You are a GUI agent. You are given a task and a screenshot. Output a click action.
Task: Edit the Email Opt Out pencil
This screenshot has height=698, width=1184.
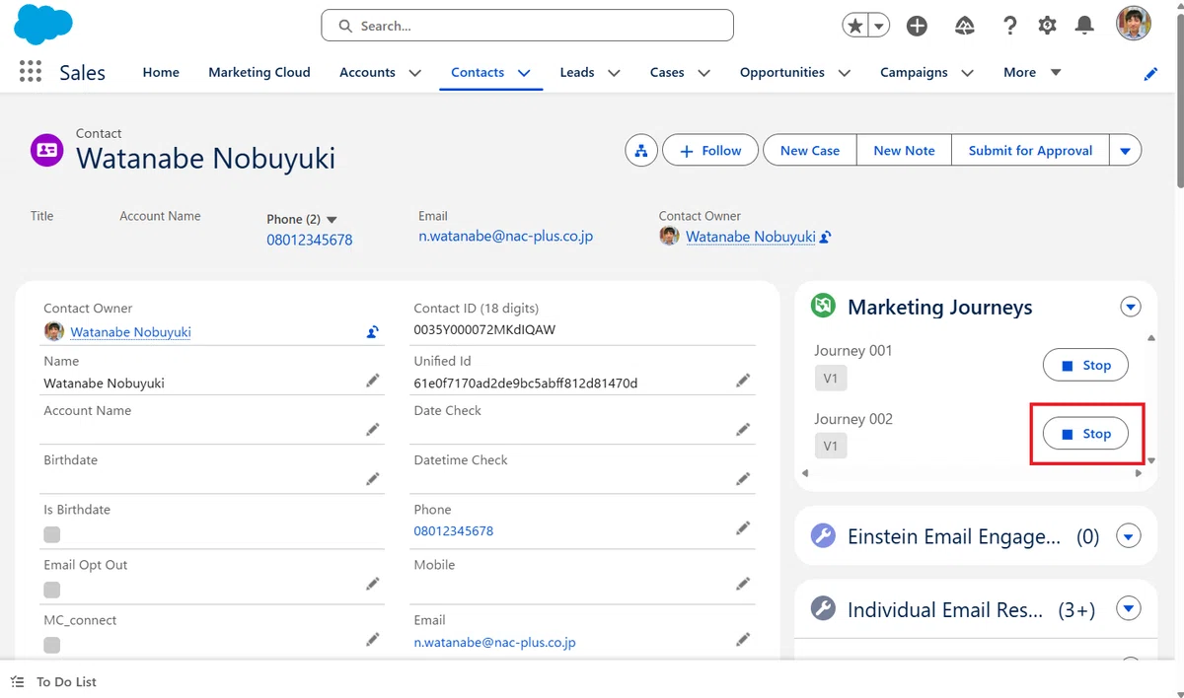tap(373, 584)
